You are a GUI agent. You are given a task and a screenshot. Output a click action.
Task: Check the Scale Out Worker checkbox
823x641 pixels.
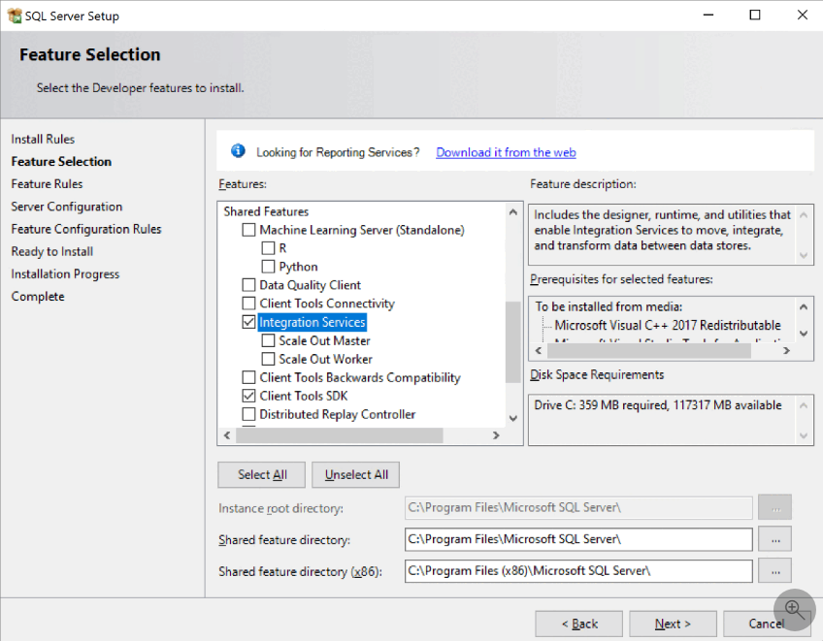[268, 359]
